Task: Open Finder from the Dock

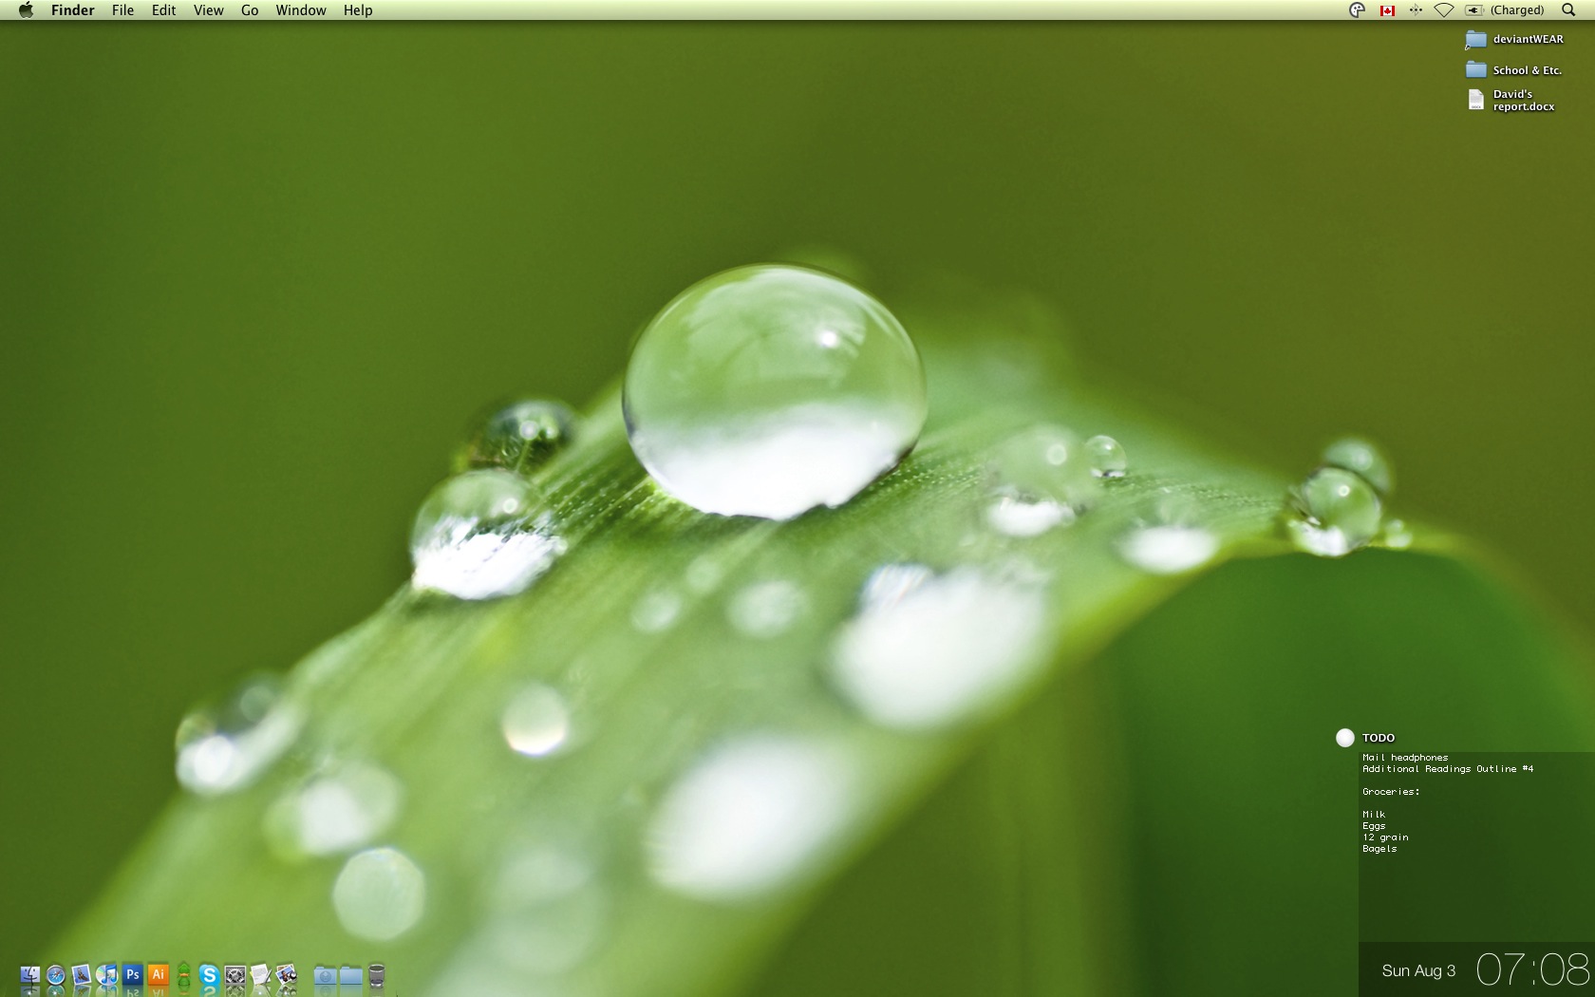Action: point(30,975)
